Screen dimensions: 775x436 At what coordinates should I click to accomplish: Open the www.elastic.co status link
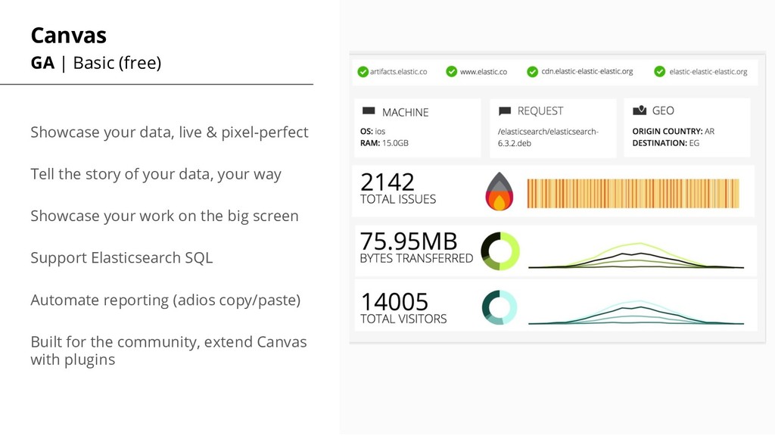[484, 72]
